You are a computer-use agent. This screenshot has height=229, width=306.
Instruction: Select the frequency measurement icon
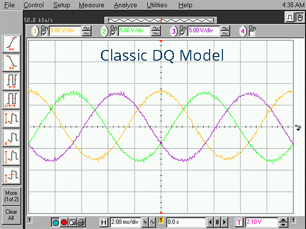11,100
